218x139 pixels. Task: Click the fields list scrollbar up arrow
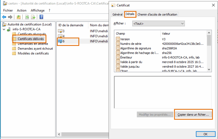tap(209, 33)
